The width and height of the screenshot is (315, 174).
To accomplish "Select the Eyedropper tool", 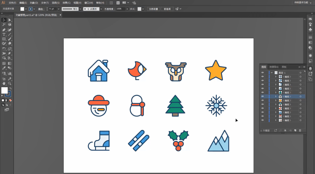I will (4, 68).
